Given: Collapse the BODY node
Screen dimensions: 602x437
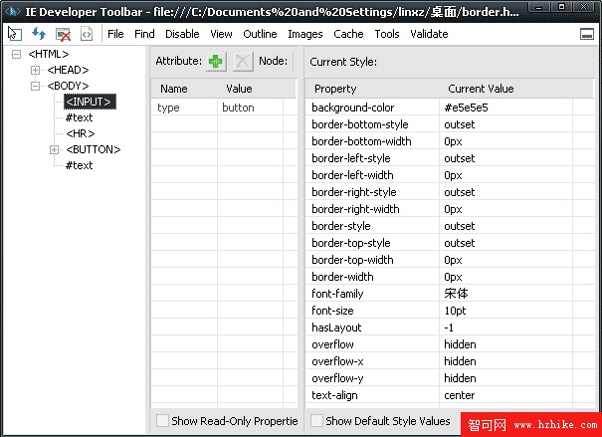Looking at the screenshot, I should click(36, 86).
